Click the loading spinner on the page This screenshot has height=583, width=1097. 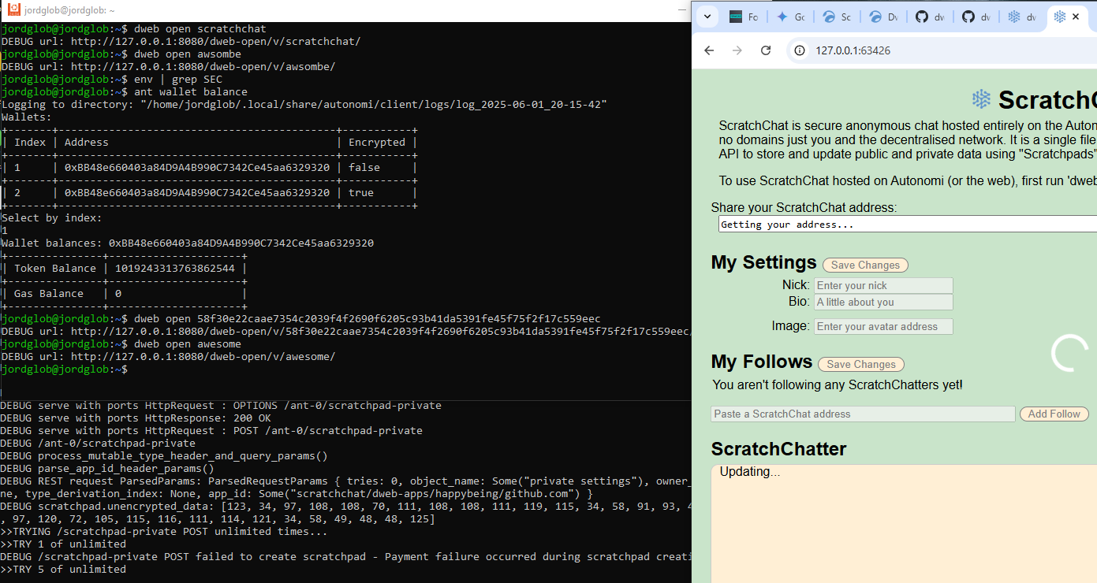(1070, 353)
